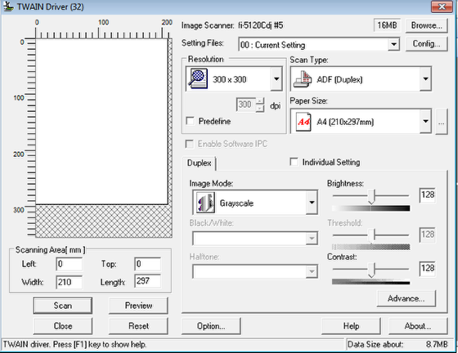
Task: Click the Threshold slider thumb
Action: (x=371, y=235)
